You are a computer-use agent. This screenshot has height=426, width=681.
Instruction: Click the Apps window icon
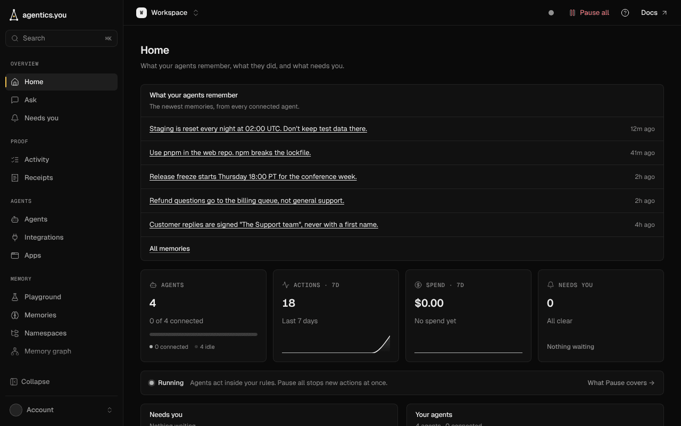click(x=15, y=256)
